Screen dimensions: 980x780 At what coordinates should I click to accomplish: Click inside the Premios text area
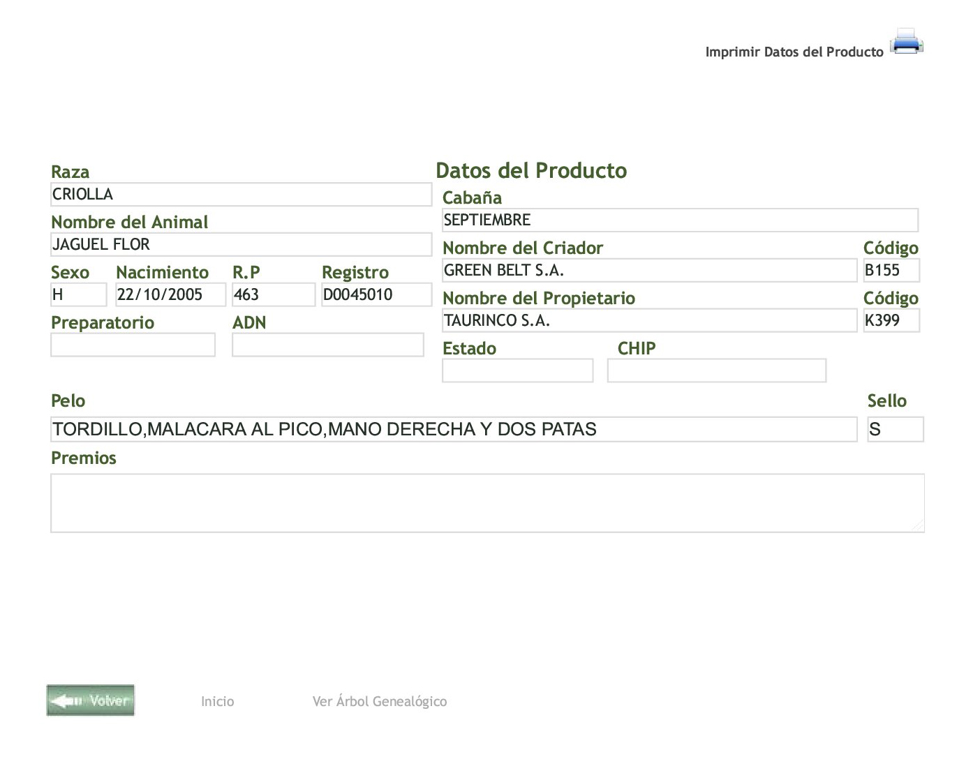point(487,503)
